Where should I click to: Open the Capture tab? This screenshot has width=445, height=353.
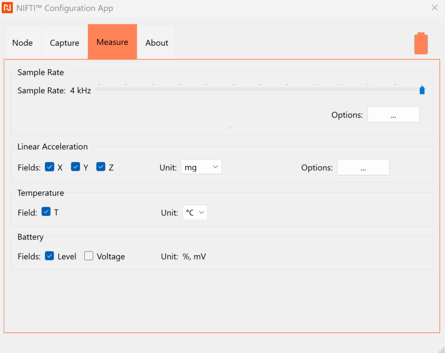tap(64, 43)
